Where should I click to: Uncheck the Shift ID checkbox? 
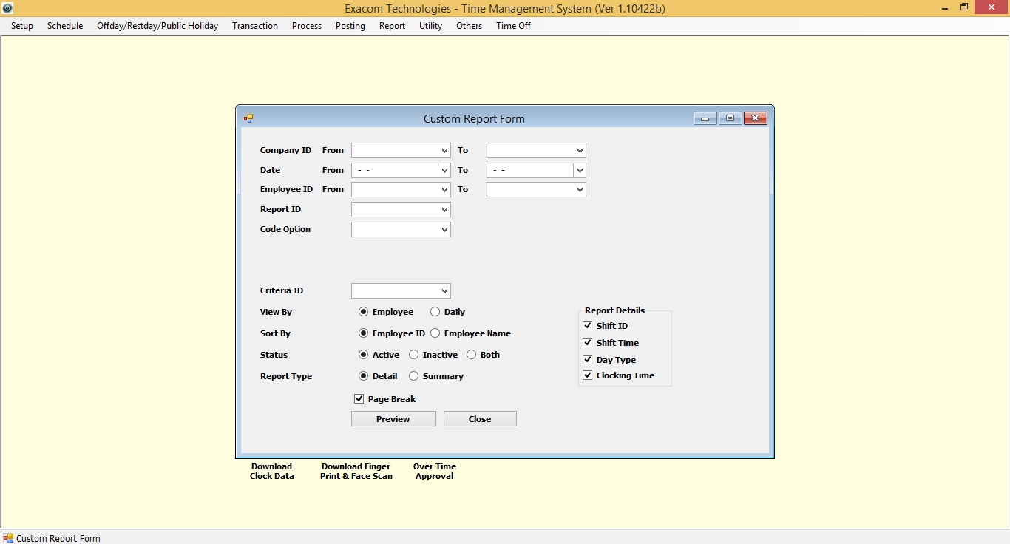[x=588, y=326]
